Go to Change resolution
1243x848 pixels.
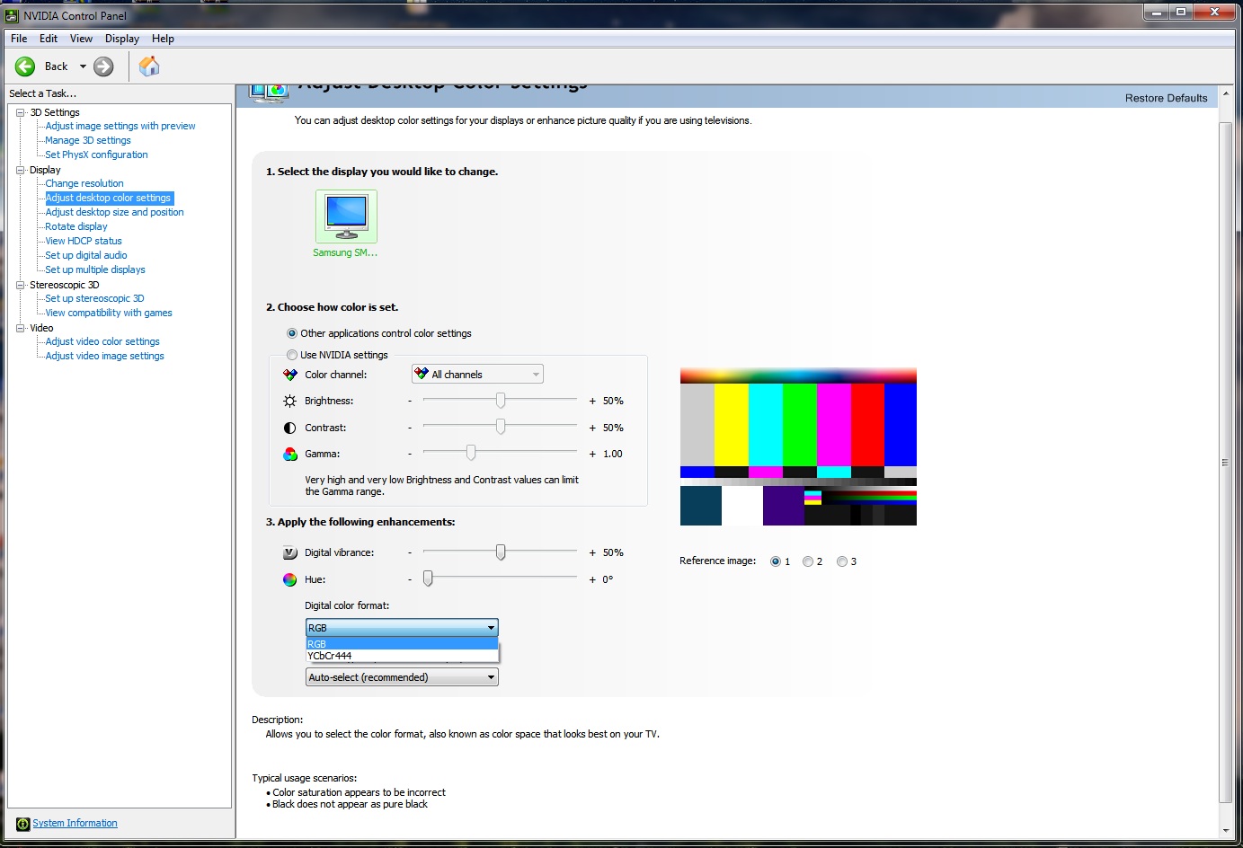[84, 184]
